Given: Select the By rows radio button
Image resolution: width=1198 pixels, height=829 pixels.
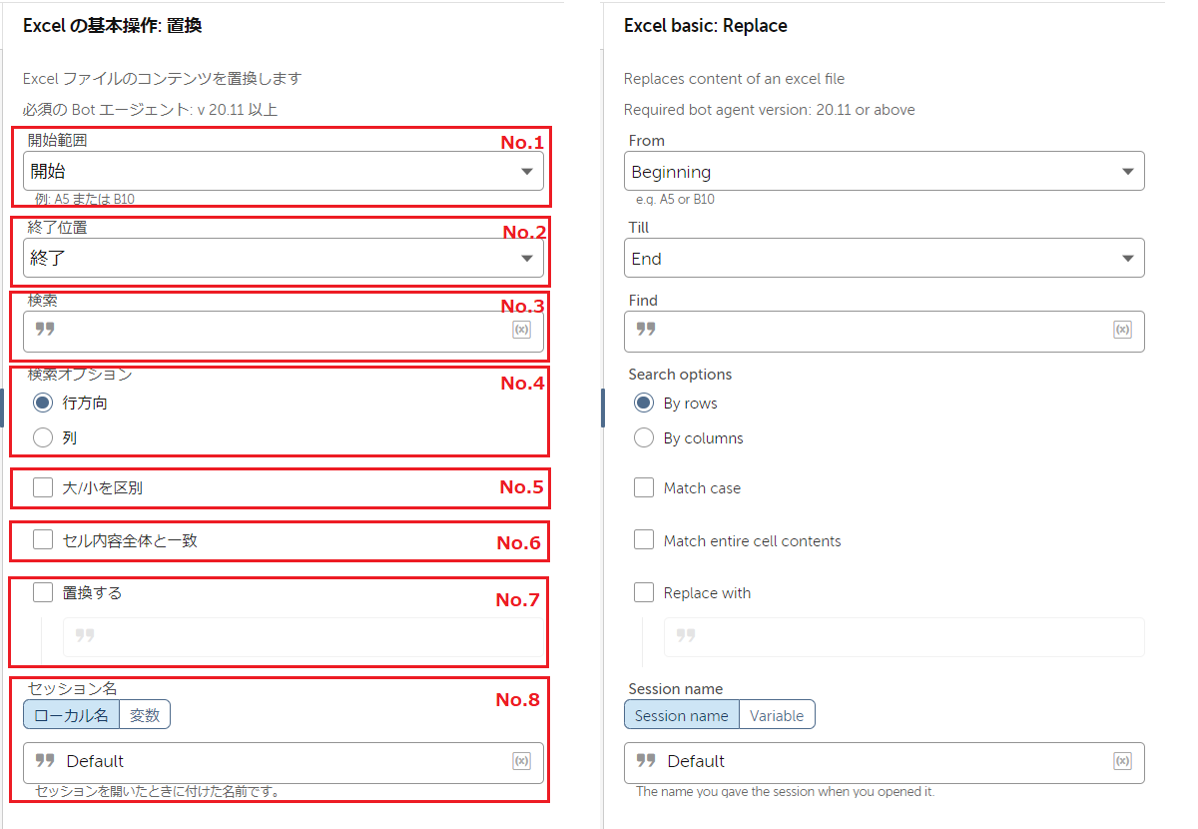Looking at the screenshot, I should tap(644, 404).
